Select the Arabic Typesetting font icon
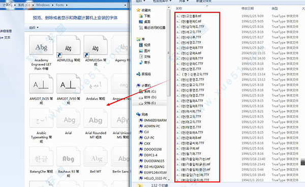 pos(41,118)
